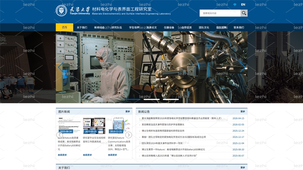Viewport: 303px width, 170px height.
Task: Switch language to Chinese via 中
Action: tap(235, 5)
